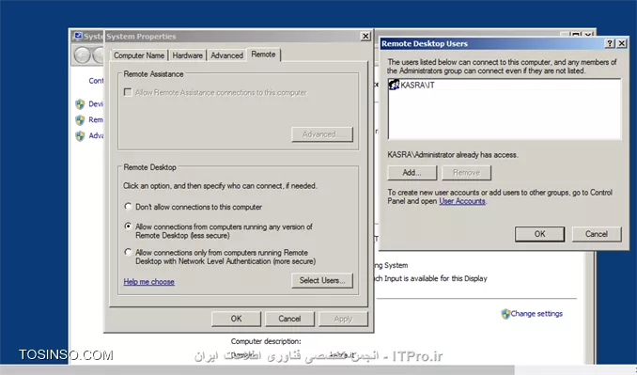
Task: Open the Adva… link in the System sidebar
Action: 96,135
